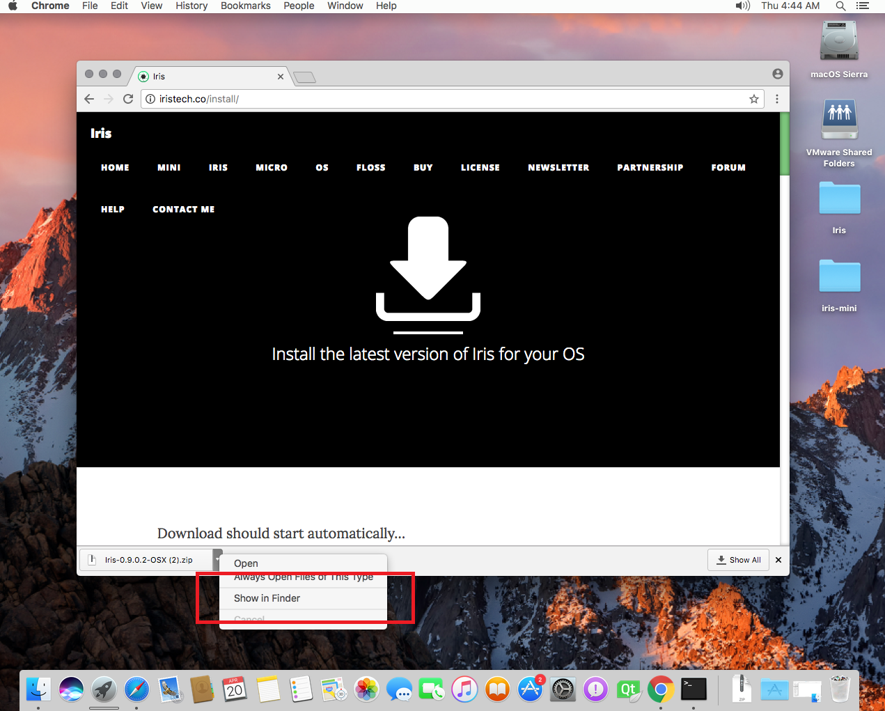Viewport: 885px width, 711px height.
Task: Open the Bookmarks menu
Action: click(246, 6)
